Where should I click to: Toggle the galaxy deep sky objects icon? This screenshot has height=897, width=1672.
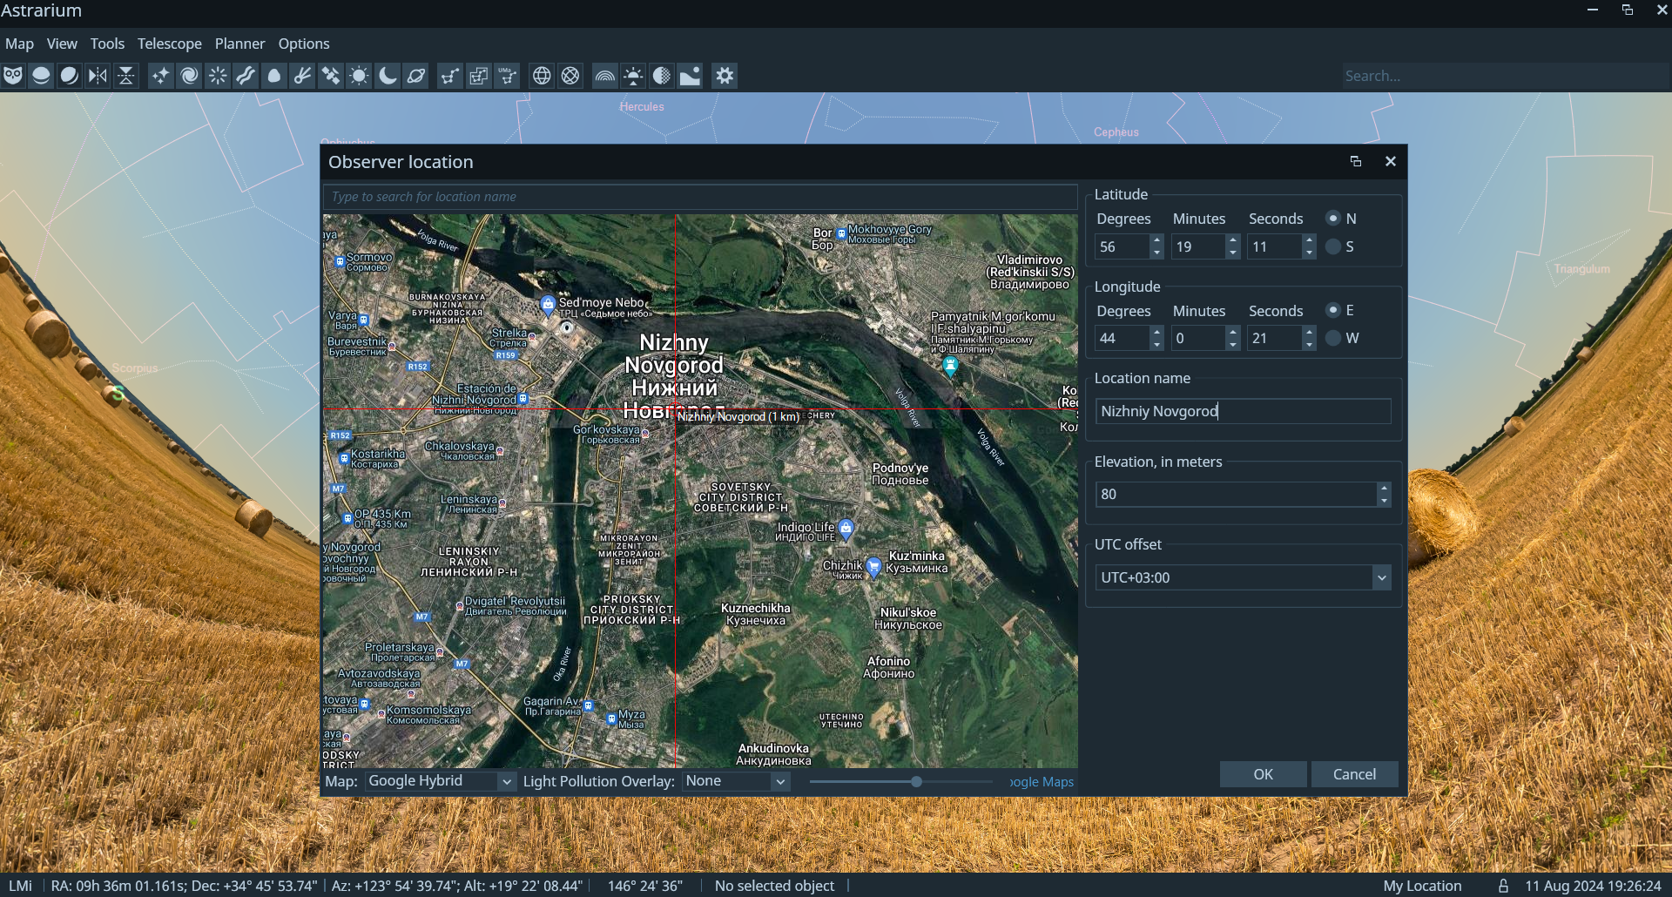189,76
